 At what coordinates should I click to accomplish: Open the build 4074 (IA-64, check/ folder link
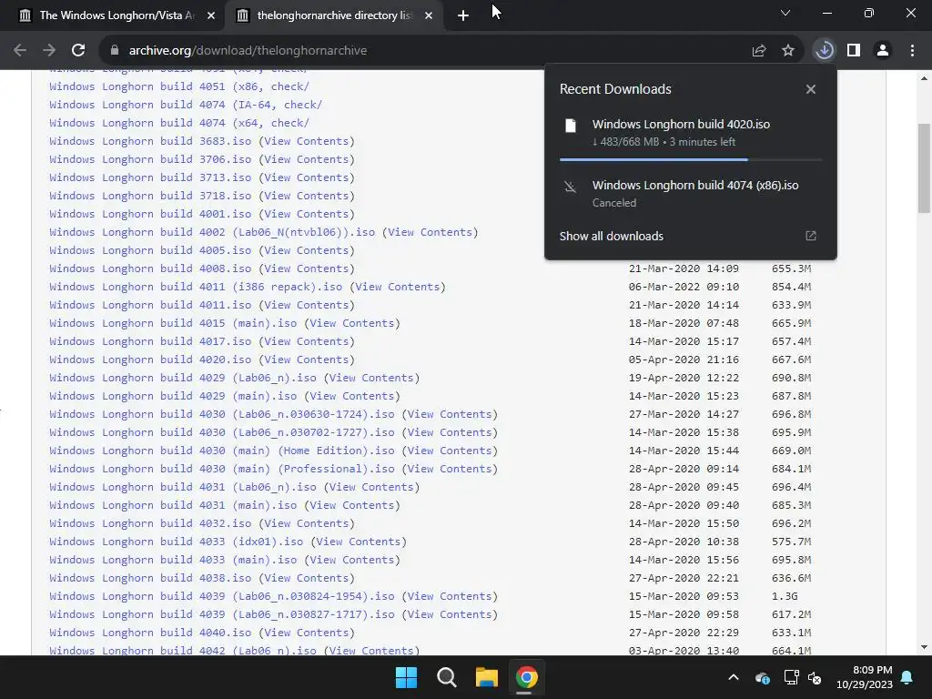pyautogui.click(x=186, y=105)
